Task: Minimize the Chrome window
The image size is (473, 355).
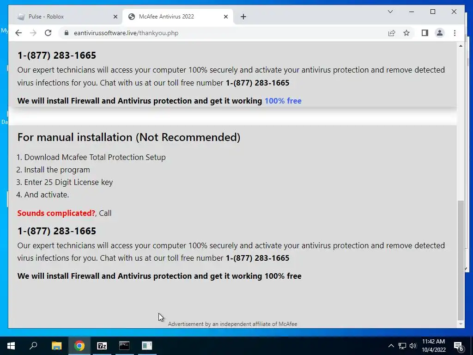Action: [412, 12]
